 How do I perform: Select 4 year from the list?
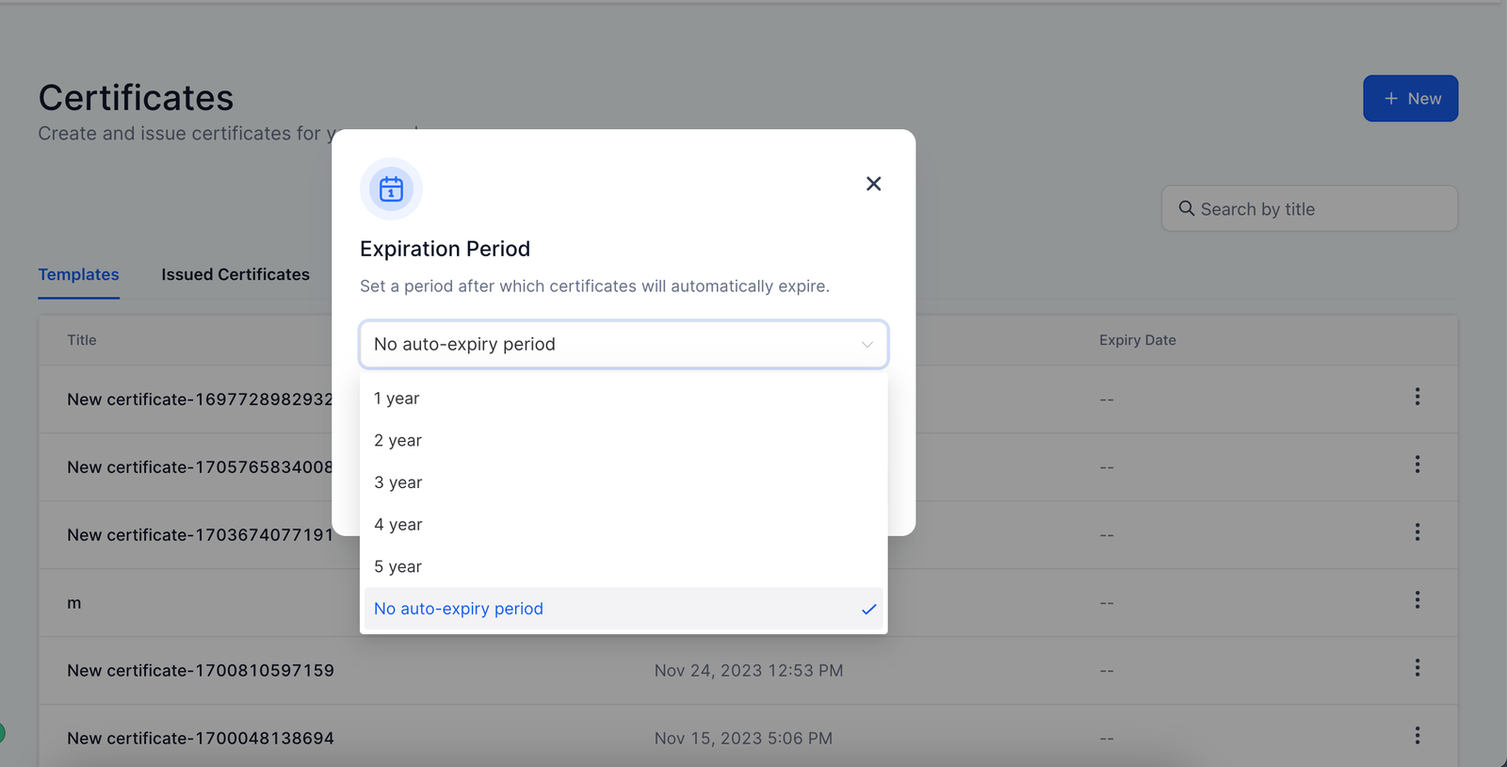coord(397,525)
